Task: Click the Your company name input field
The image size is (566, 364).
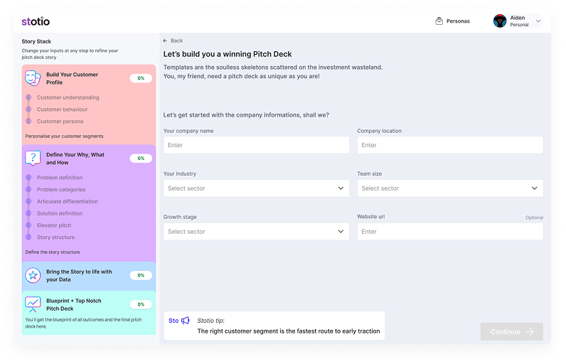Action: (256, 145)
